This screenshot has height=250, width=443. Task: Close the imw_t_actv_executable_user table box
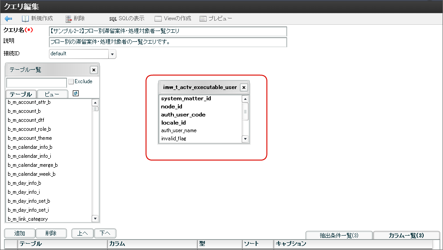pos(244,87)
